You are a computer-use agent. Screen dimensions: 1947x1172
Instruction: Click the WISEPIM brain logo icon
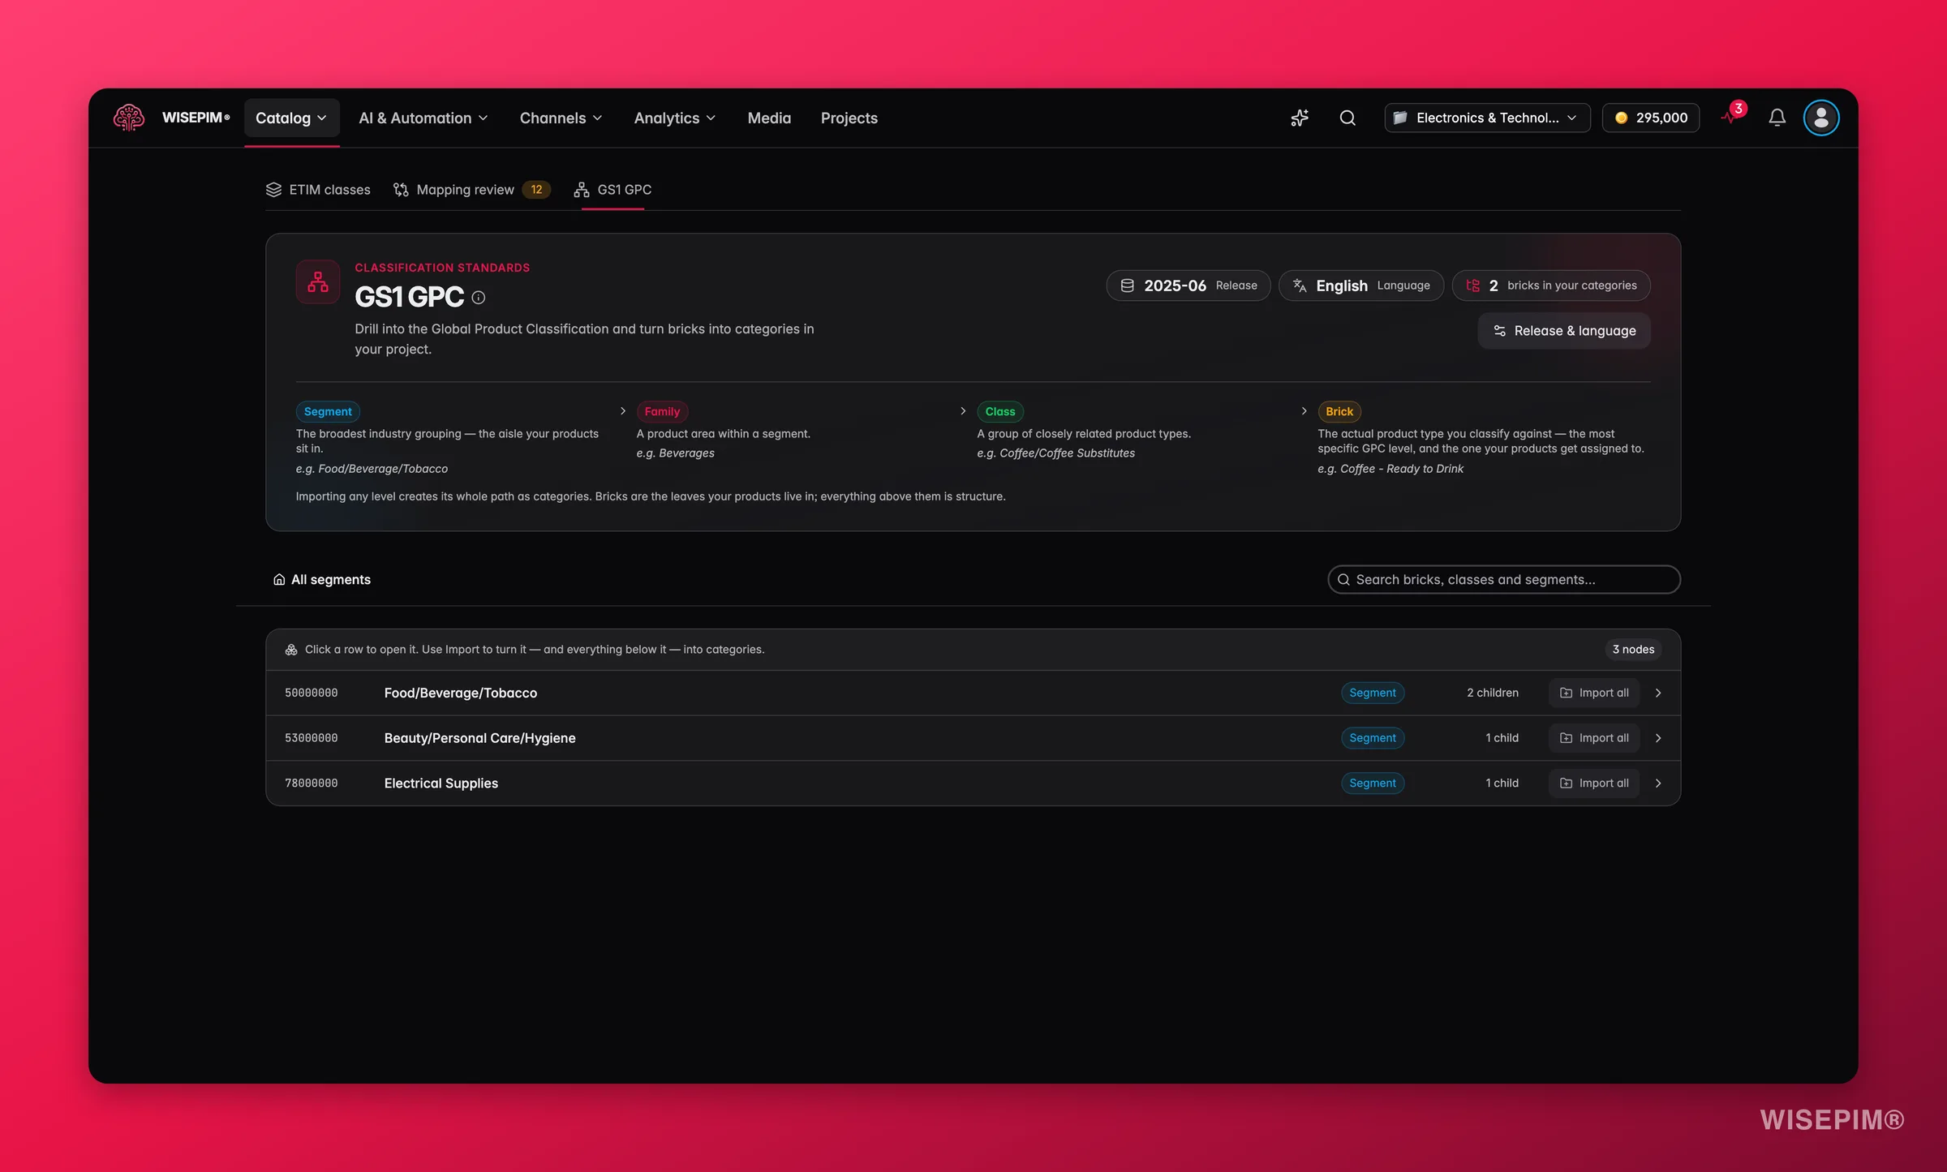pos(128,118)
